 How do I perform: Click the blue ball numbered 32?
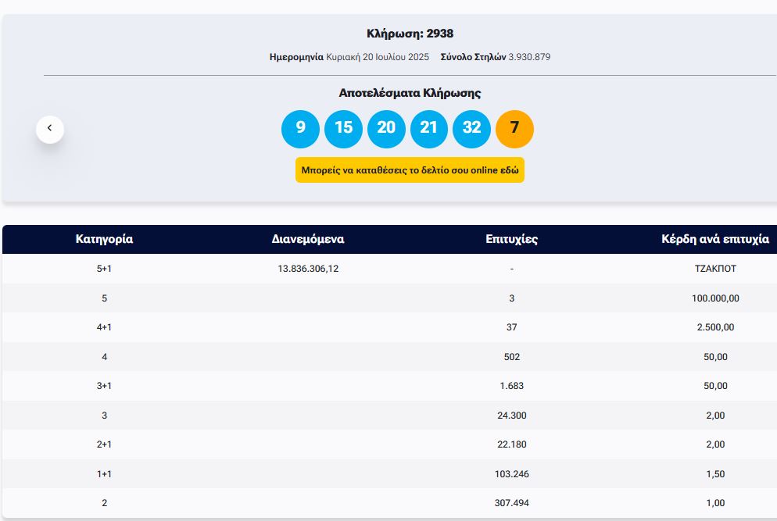click(x=471, y=129)
